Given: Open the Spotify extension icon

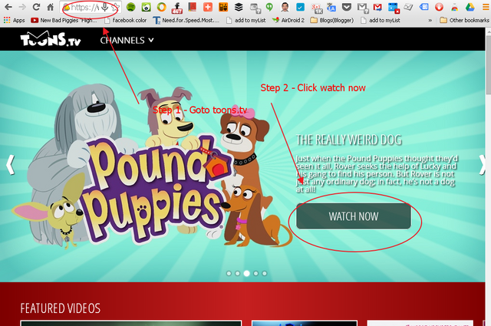Looking at the screenshot, I should click(131, 7).
